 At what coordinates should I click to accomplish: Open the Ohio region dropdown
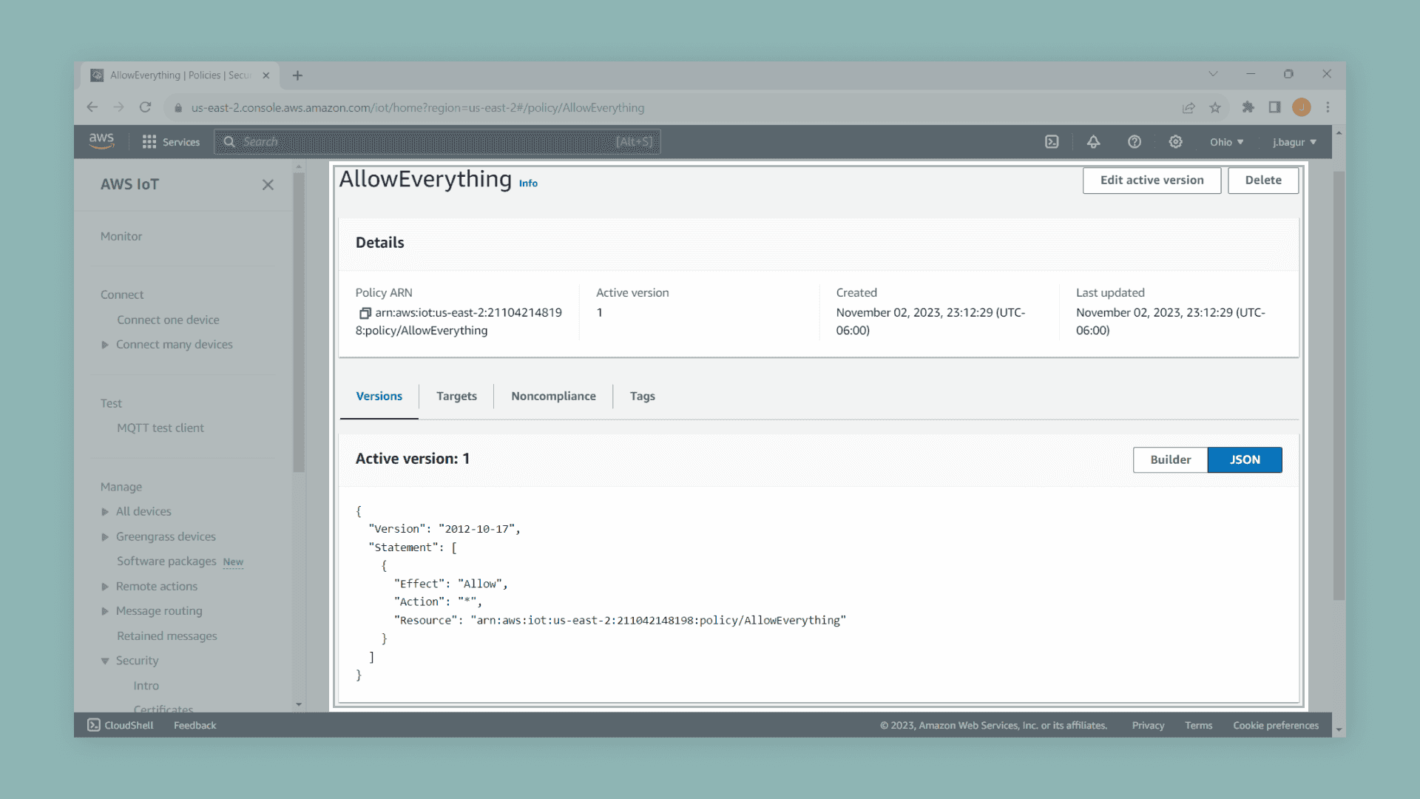[1226, 142]
